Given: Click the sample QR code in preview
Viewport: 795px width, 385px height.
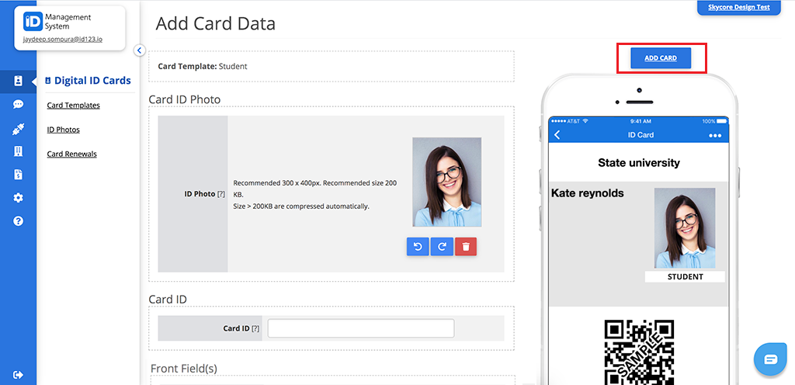Looking at the screenshot, I should [x=640, y=352].
